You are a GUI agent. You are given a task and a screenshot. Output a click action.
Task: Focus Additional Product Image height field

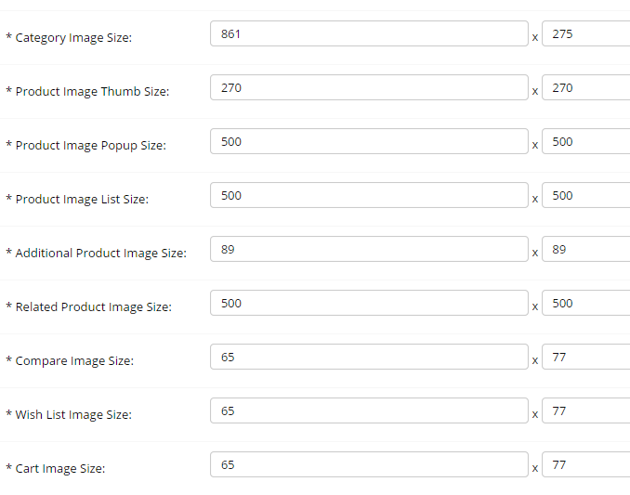point(586,250)
